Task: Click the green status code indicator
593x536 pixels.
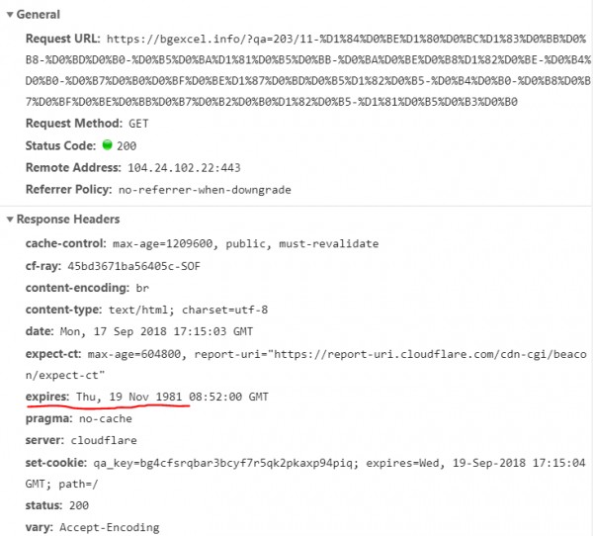Action: click(108, 145)
